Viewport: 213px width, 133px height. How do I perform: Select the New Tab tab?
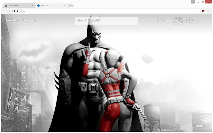(x=51, y=6)
